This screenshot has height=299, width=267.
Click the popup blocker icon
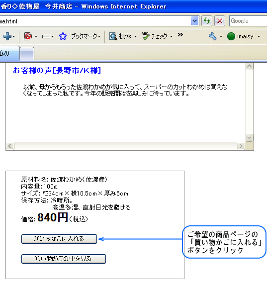click(x=28, y=36)
